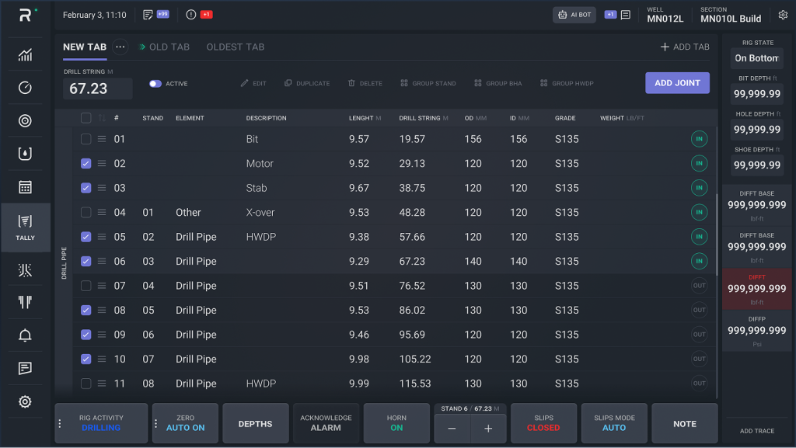The height and width of the screenshot is (448, 796).
Task: Open the calendar grid icon in sidebar
Action: tap(25, 187)
